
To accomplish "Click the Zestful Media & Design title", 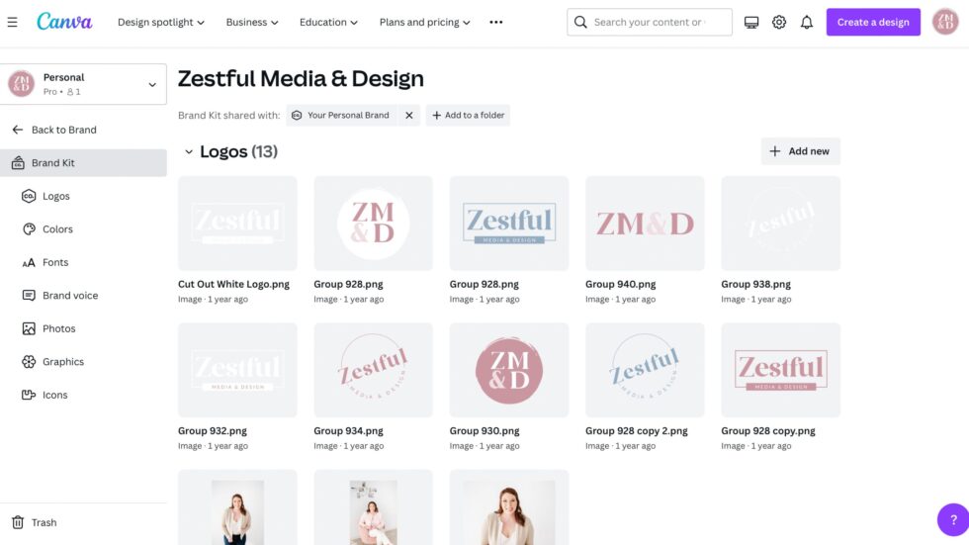I will (x=301, y=78).
